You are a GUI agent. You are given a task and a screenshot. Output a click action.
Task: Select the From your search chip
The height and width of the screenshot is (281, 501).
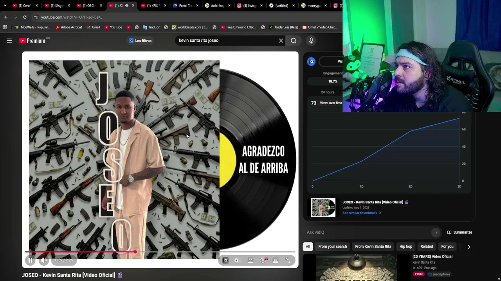(333, 247)
